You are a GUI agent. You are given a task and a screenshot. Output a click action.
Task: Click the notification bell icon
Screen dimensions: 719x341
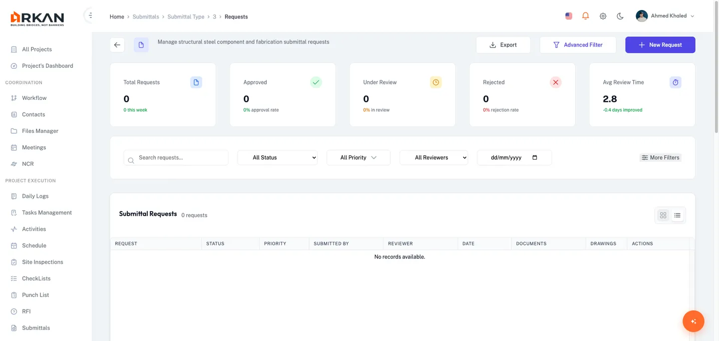click(586, 16)
